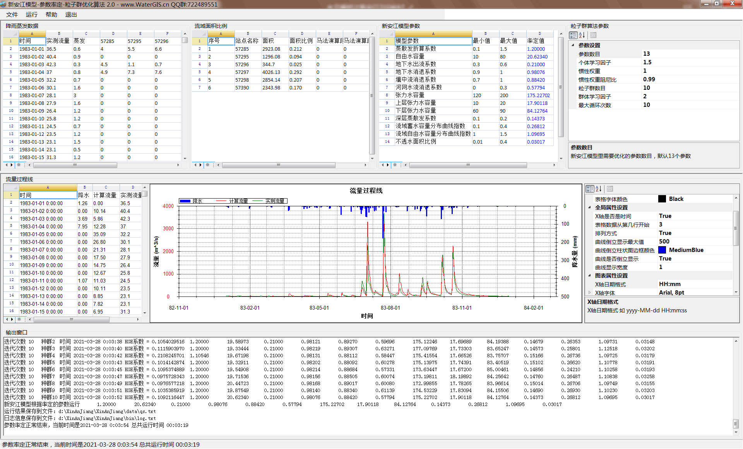This screenshot has height=449, width=743.
Task: Click the 文件 menu button
Action: click(x=12, y=15)
